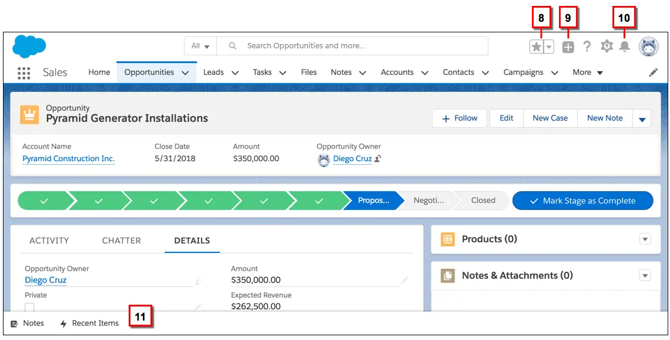Open the Setup gear icon

tap(607, 46)
